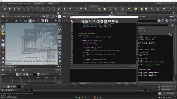Open the Persp camera menu in viewport
The height and width of the screenshot is (99, 177).
point(48,24)
